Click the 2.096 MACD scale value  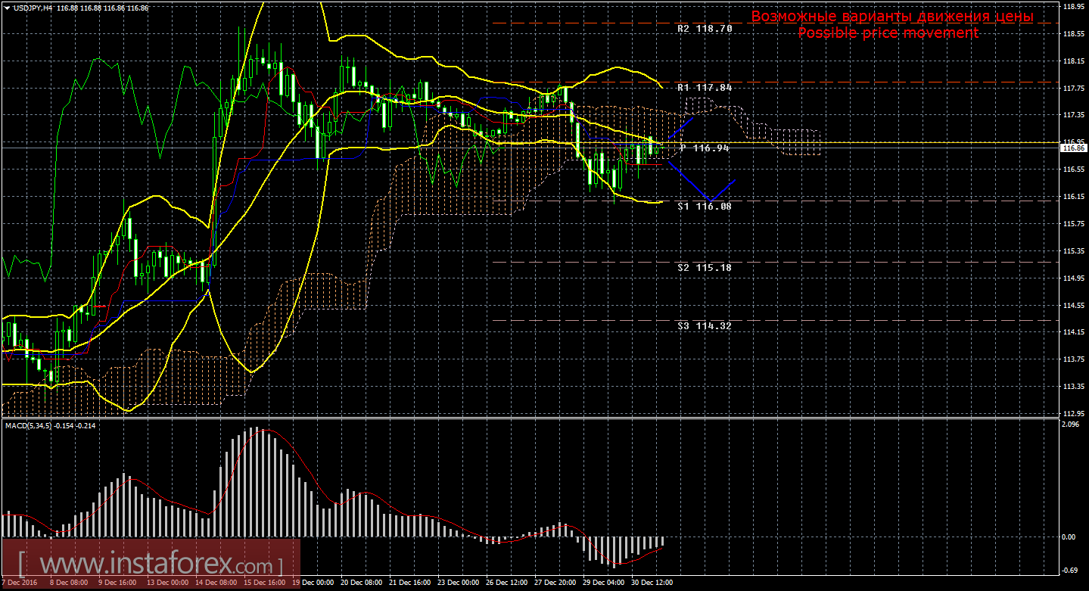1070,425
